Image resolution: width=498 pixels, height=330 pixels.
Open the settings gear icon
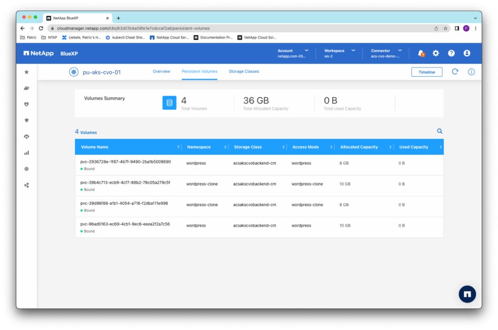[436, 53]
